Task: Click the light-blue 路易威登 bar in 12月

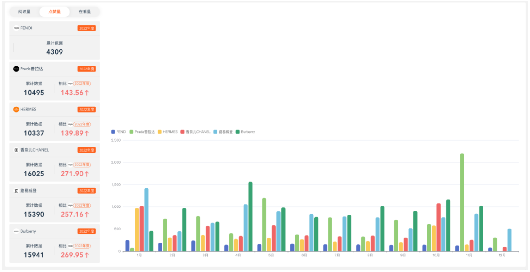Action: (509, 240)
